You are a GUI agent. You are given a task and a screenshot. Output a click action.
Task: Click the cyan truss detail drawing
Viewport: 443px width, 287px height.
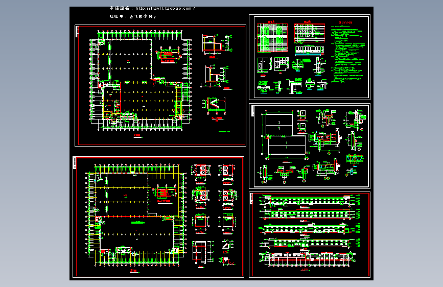point(355,159)
